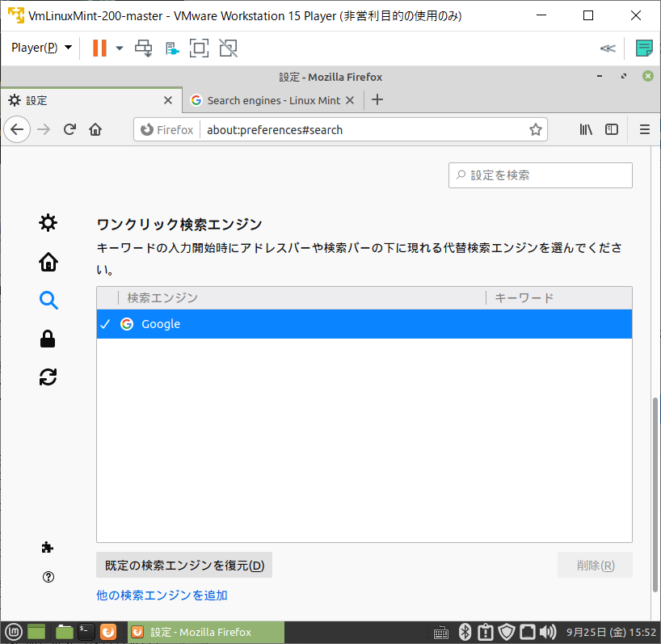Open the Firefox library bookshelf icon
This screenshot has width=661, height=644.
pos(585,129)
